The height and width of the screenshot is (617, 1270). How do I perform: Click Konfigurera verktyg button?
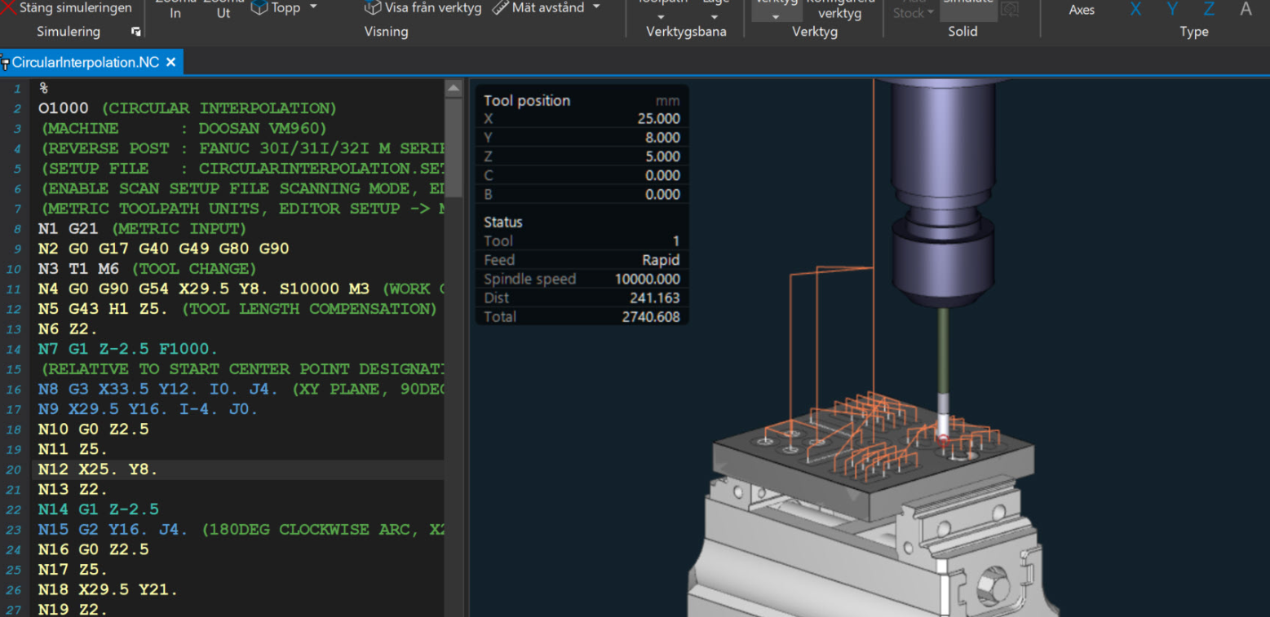839,10
